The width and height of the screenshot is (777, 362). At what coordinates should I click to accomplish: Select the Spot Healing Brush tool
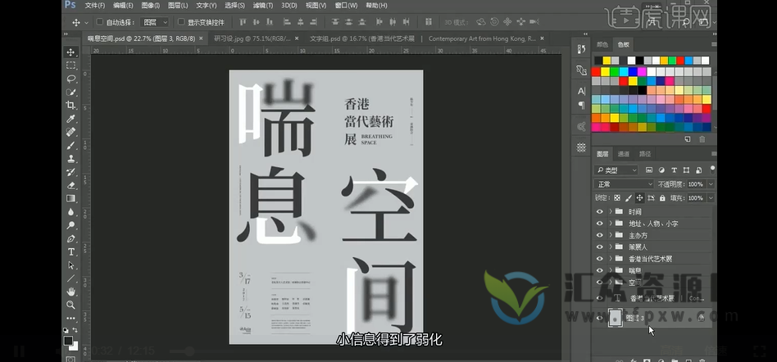click(x=70, y=132)
